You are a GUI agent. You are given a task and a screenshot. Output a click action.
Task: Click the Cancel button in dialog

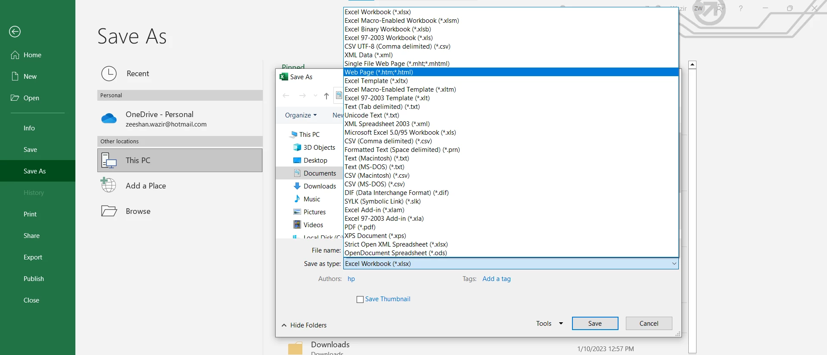pyautogui.click(x=649, y=324)
